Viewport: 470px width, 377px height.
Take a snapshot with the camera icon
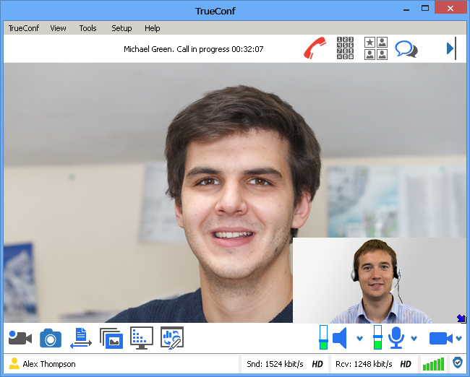[51, 338]
